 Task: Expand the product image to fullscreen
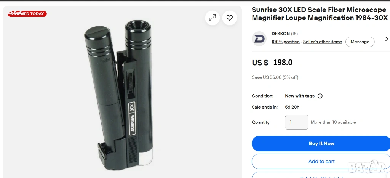[x=212, y=18]
